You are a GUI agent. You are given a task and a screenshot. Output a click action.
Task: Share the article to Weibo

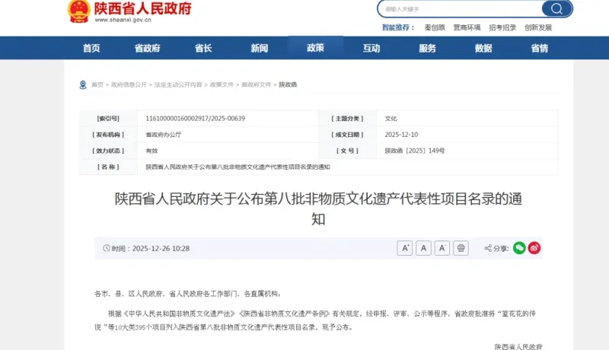534,248
